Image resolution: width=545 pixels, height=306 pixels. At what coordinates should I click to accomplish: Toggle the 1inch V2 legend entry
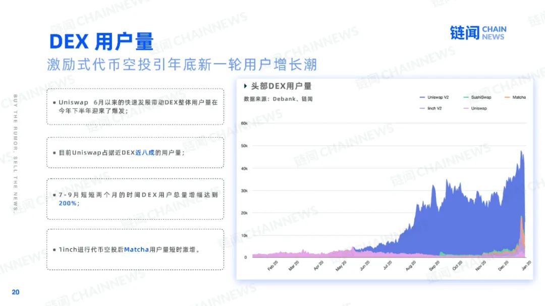coord(430,108)
